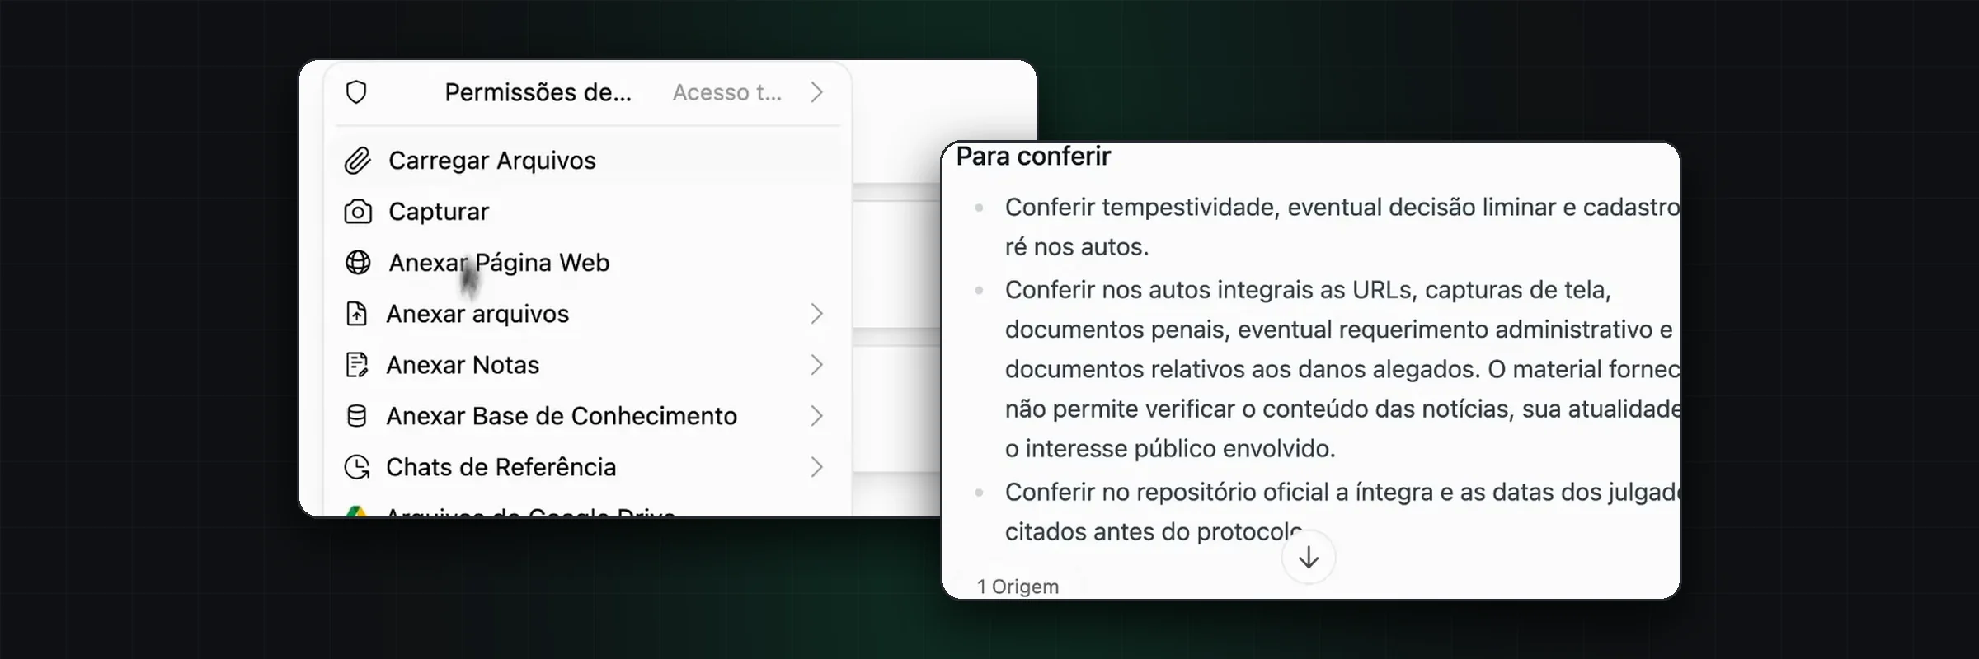Expand the Anexar Base de Conhecimento arrow

click(x=816, y=416)
